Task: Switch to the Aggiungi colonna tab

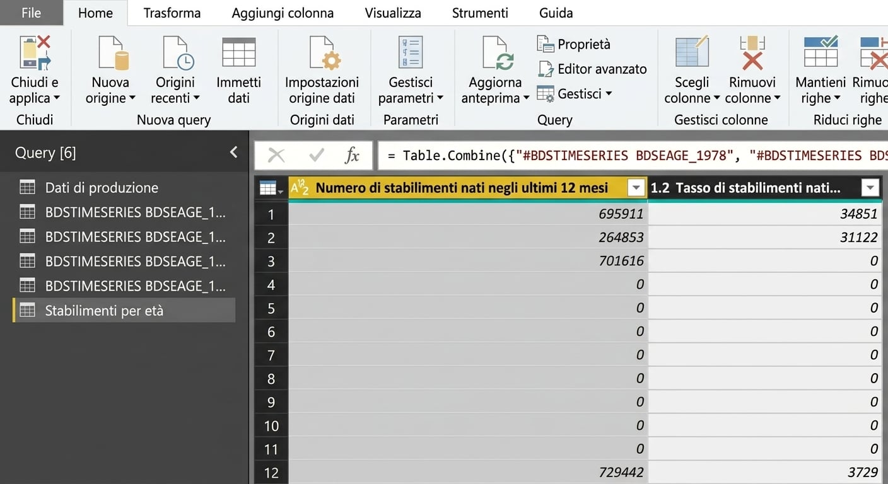Action: pos(283,13)
